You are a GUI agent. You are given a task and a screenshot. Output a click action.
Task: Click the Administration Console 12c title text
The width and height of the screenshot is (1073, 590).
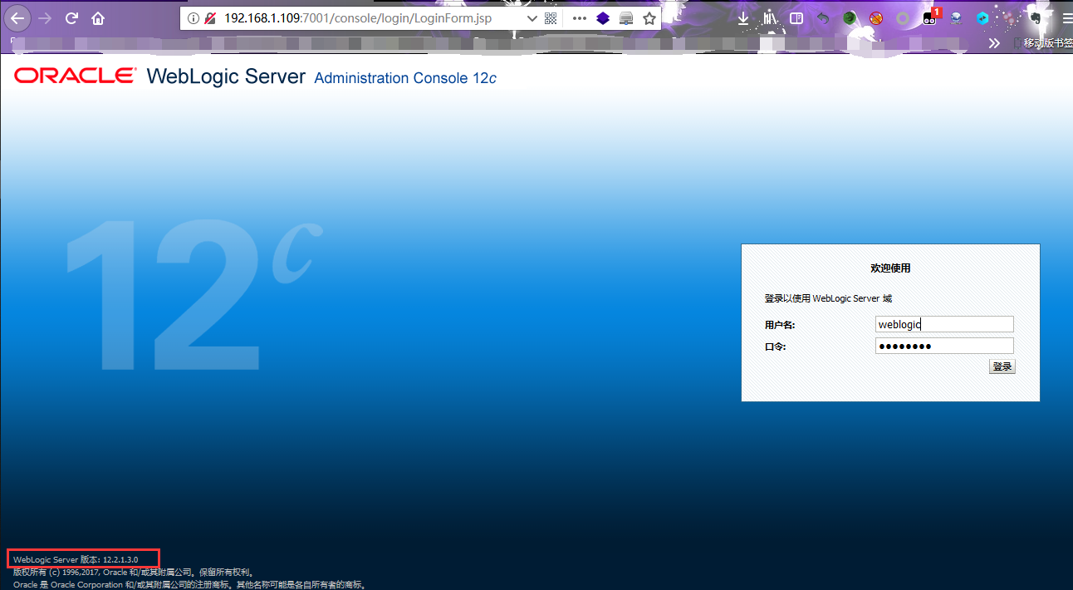coord(405,78)
